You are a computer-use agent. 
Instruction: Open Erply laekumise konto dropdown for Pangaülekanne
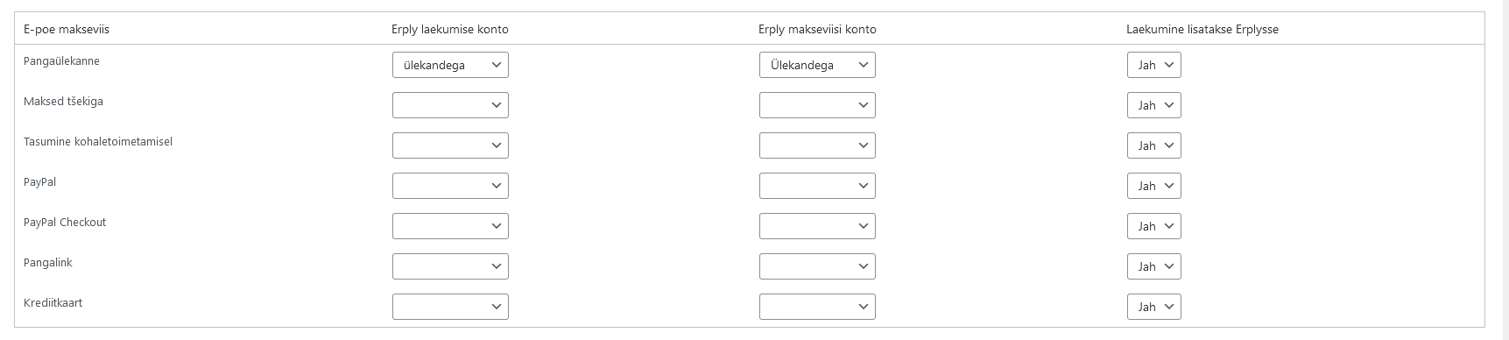[x=450, y=65]
